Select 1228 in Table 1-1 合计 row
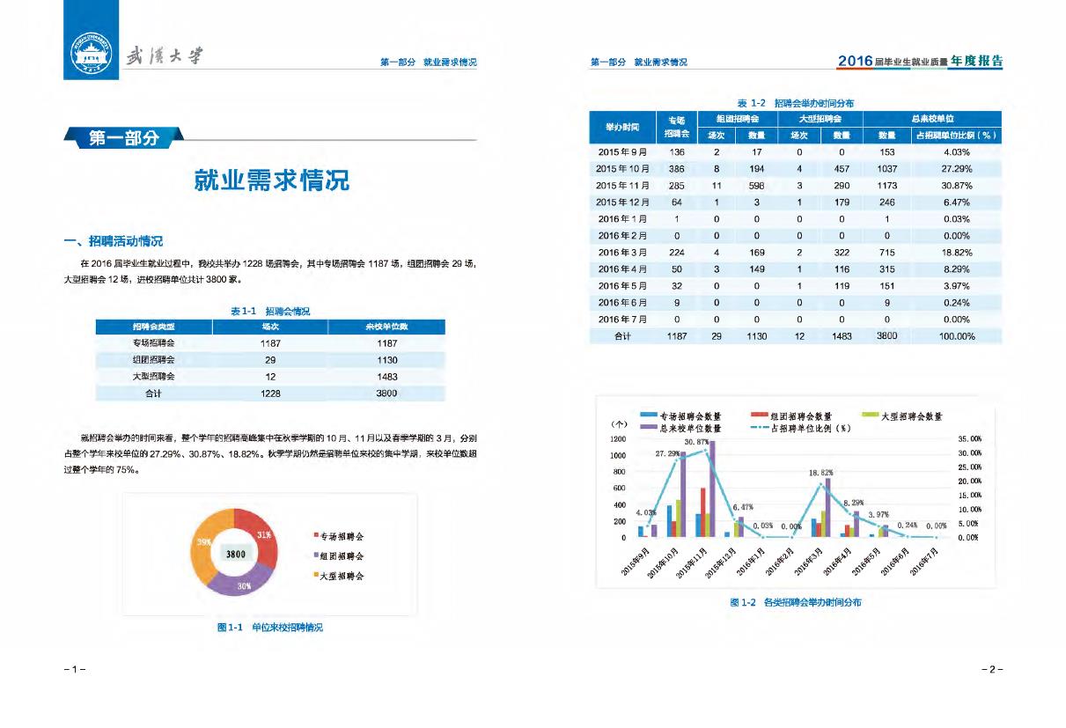Screen dimensions: 1066x728 (271, 393)
